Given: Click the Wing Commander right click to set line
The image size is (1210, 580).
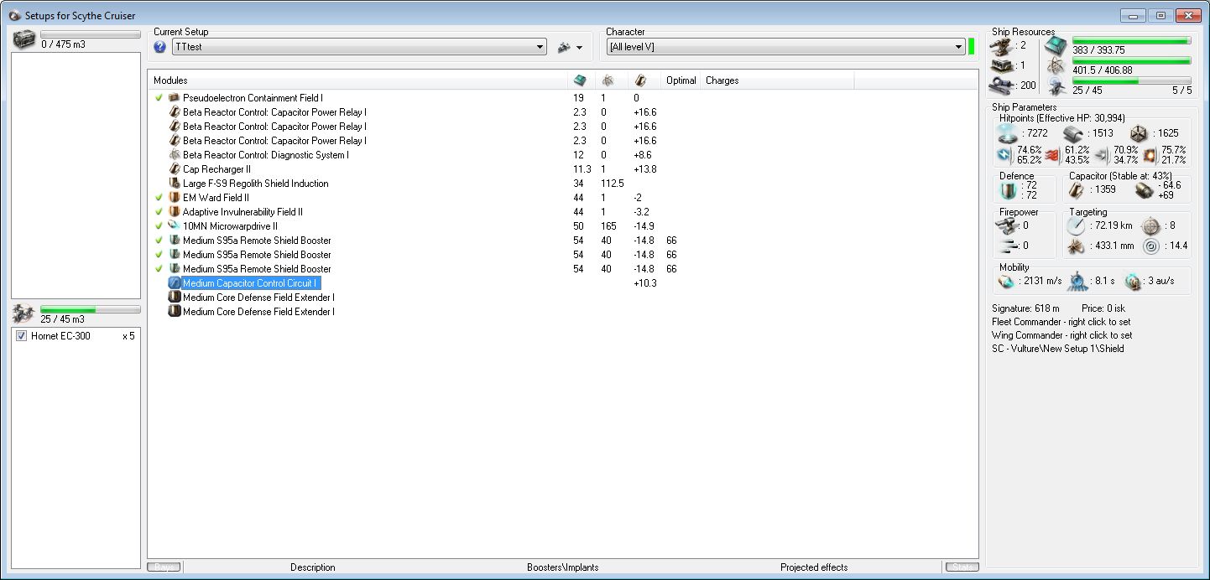Looking at the screenshot, I should click(1061, 335).
